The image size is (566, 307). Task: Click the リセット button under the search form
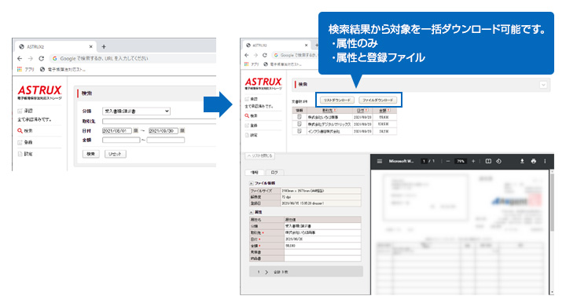115,154
